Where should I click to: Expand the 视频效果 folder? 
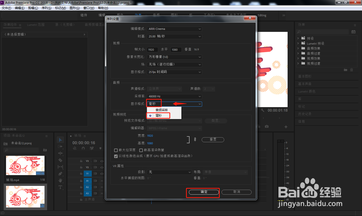pos(298,58)
